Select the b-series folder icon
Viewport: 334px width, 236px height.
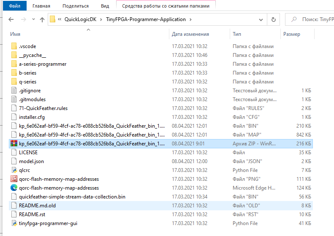[14, 73]
